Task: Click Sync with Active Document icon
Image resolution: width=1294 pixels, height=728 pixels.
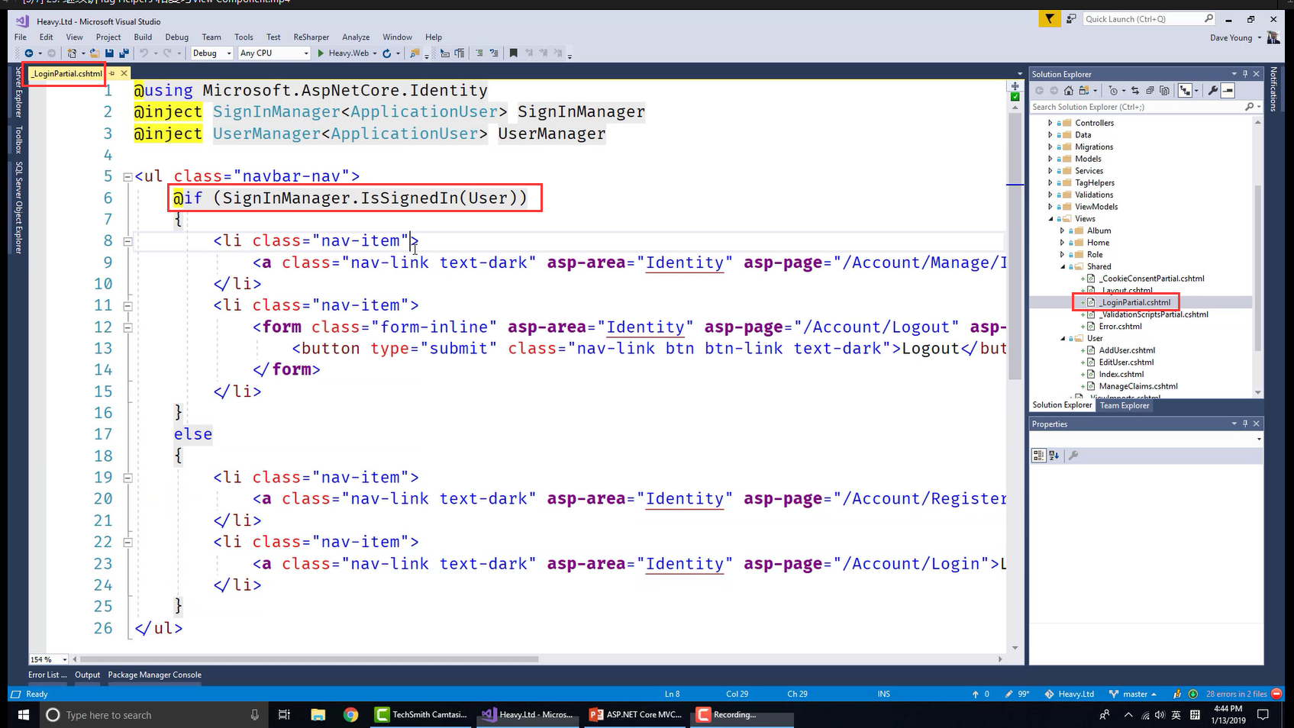Action: (1135, 91)
